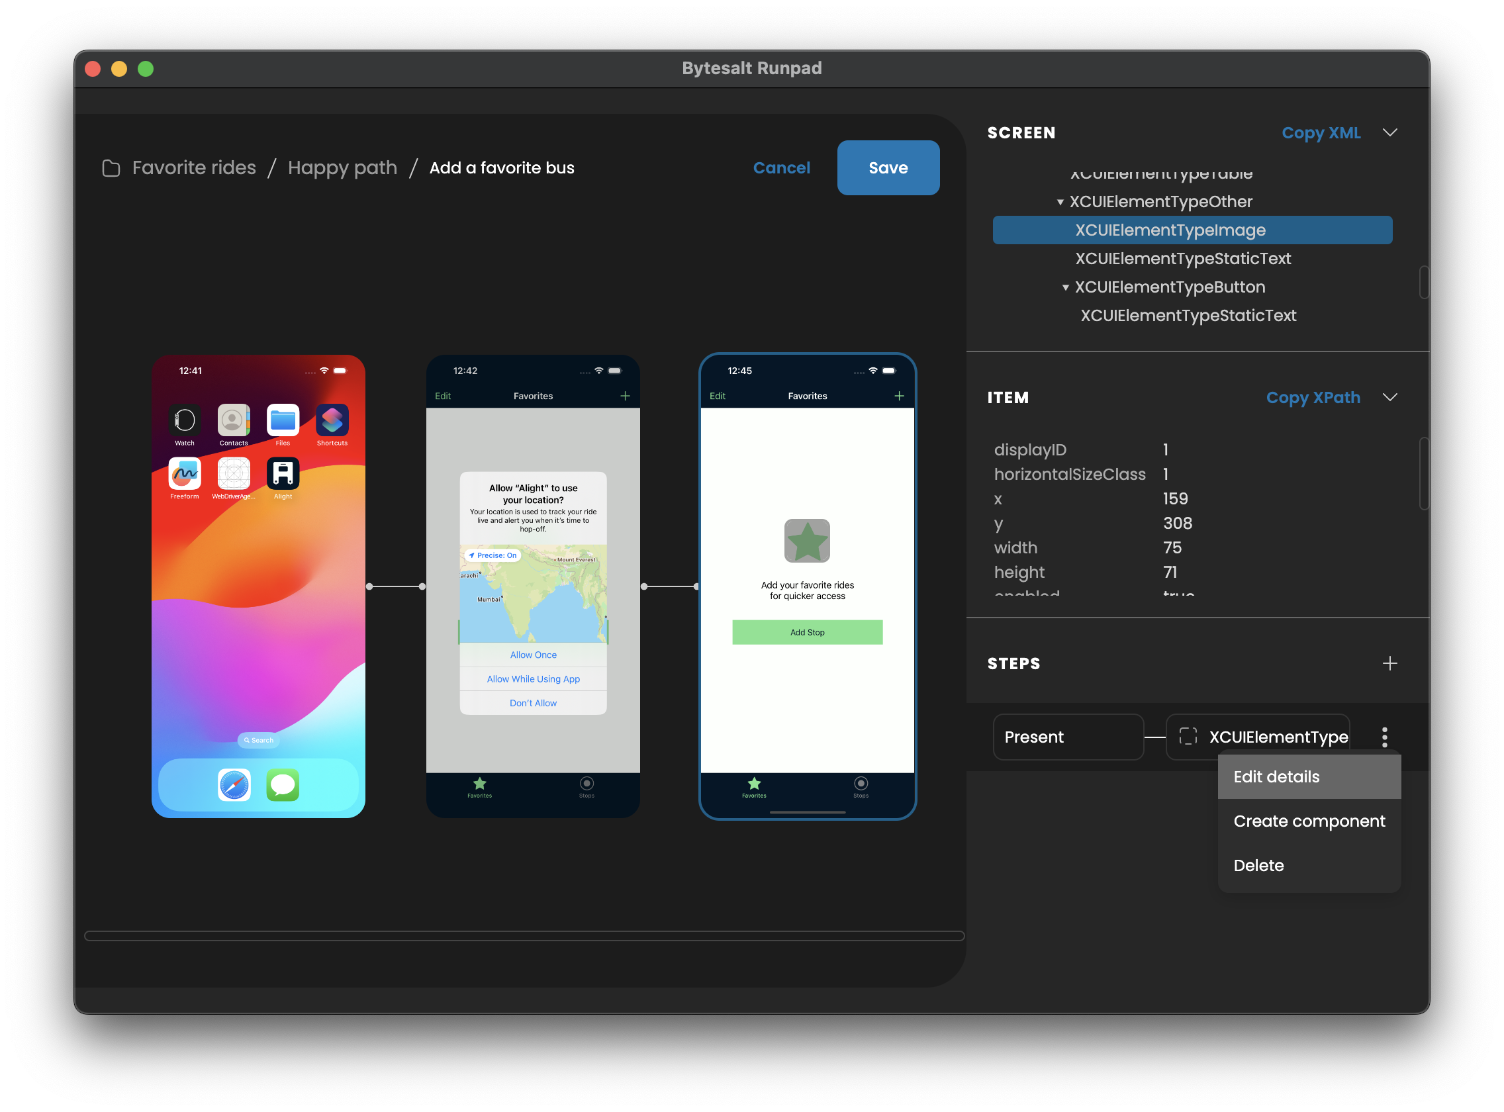Collapse the XCUIElementTypeOther tree node
The width and height of the screenshot is (1504, 1112).
pos(1060,202)
